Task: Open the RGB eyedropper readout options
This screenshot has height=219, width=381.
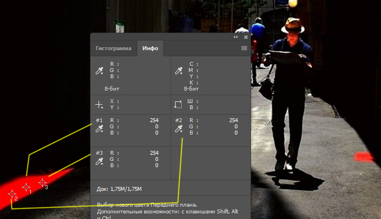Action: (x=99, y=71)
